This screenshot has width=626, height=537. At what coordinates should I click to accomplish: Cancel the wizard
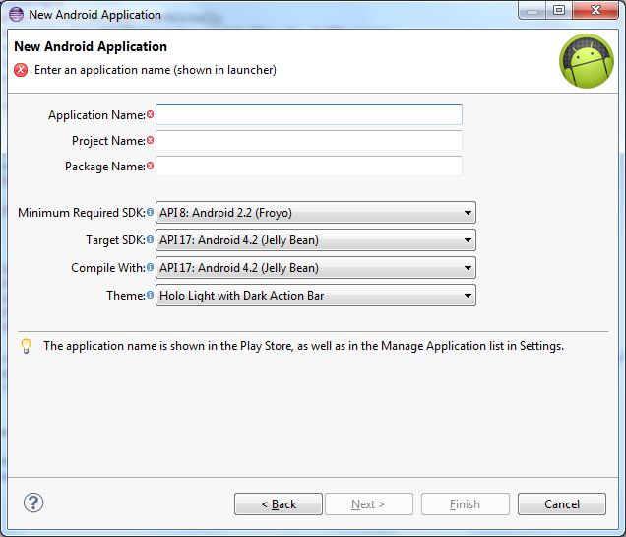(562, 504)
